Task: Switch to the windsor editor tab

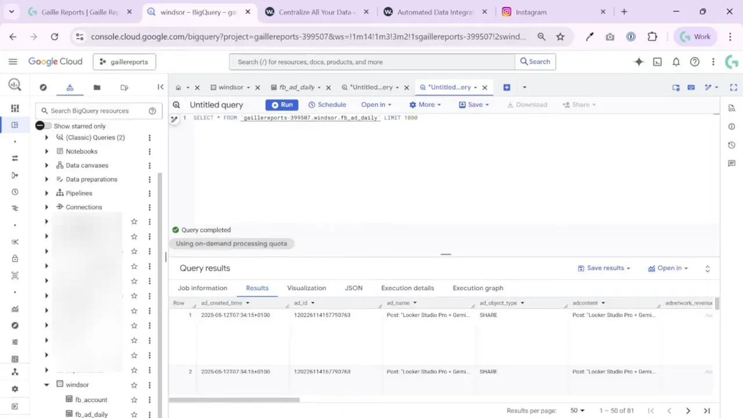Action: [230, 87]
